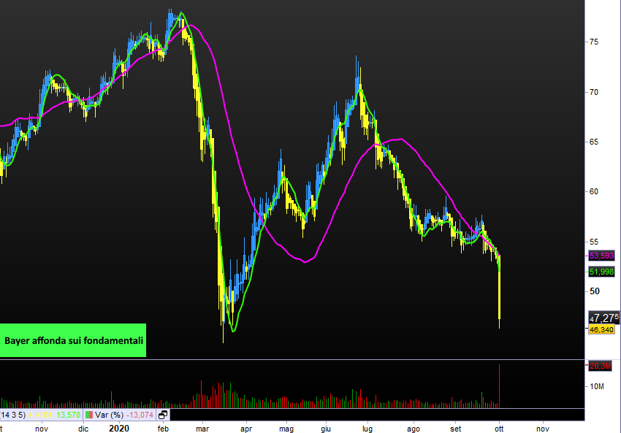Click the 'giu' month label on time axis
Image resolution: width=621 pixels, height=433 pixels.
pyautogui.click(x=324, y=429)
